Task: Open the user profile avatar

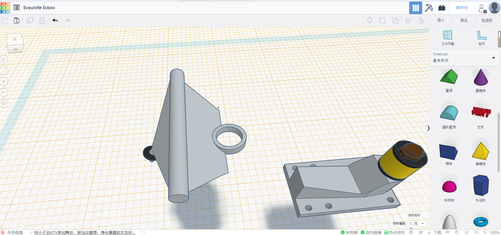Action: (494, 8)
